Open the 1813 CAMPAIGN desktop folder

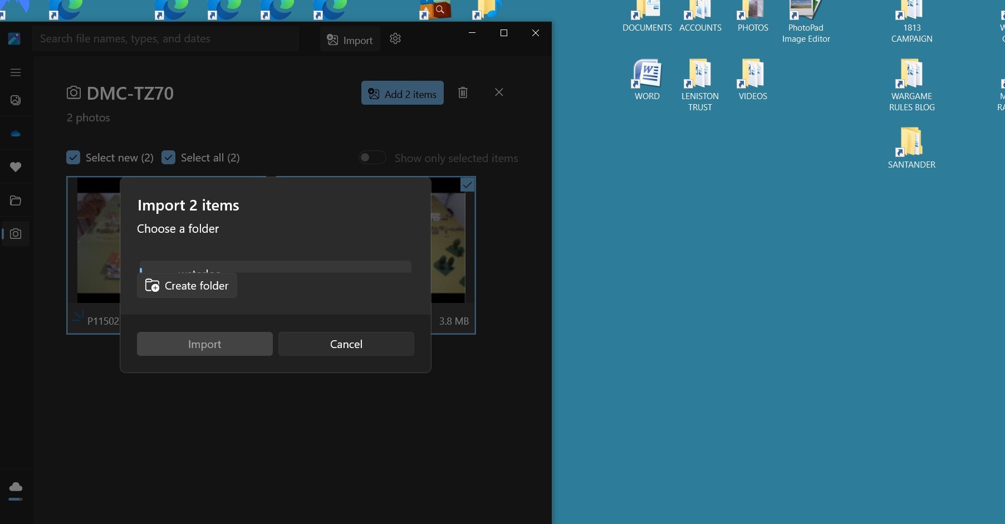click(911, 22)
